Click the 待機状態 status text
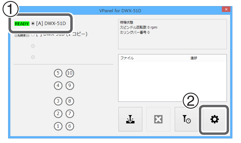This screenshot has width=241, height=143. click(126, 23)
